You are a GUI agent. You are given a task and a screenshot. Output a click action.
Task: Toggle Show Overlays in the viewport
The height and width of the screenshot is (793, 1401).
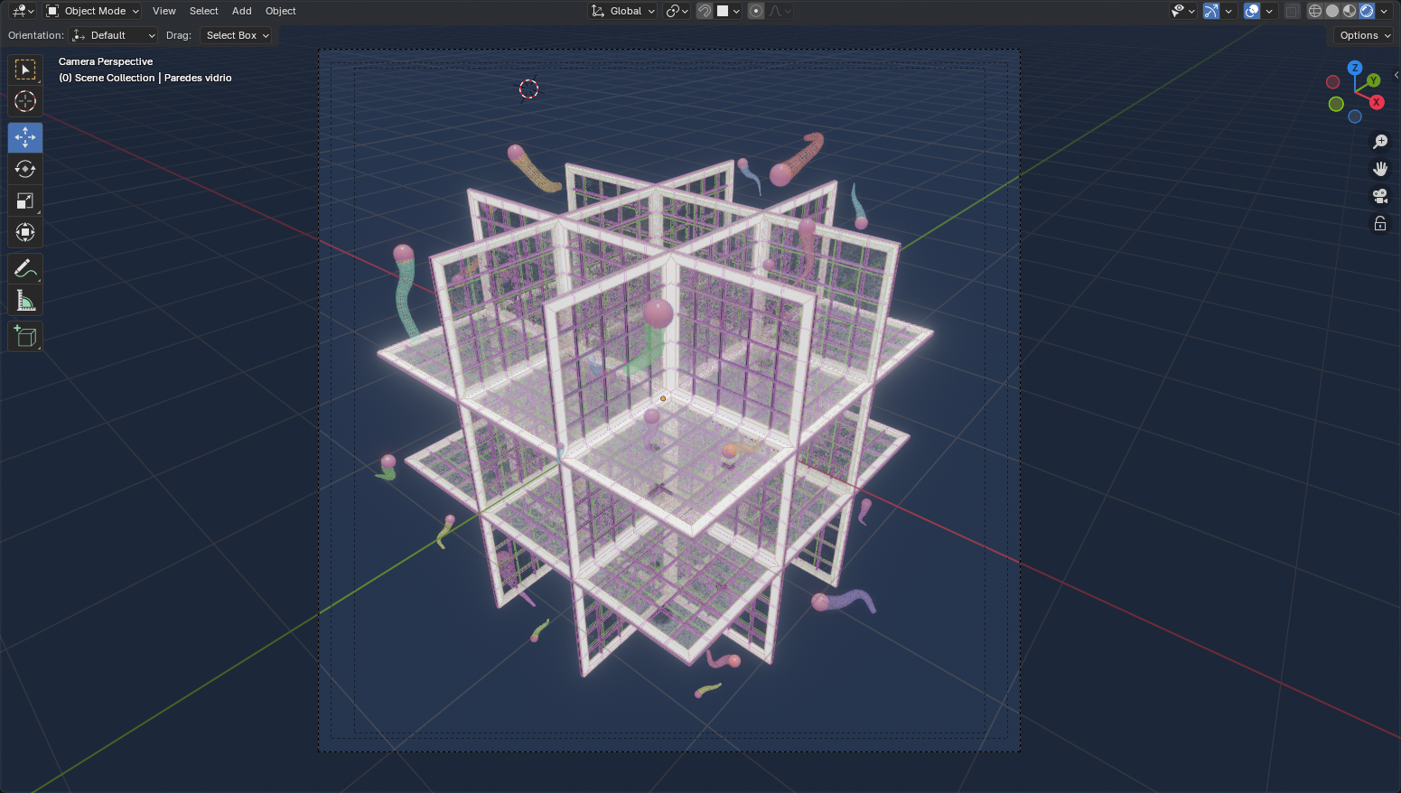click(x=1251, y=11)
